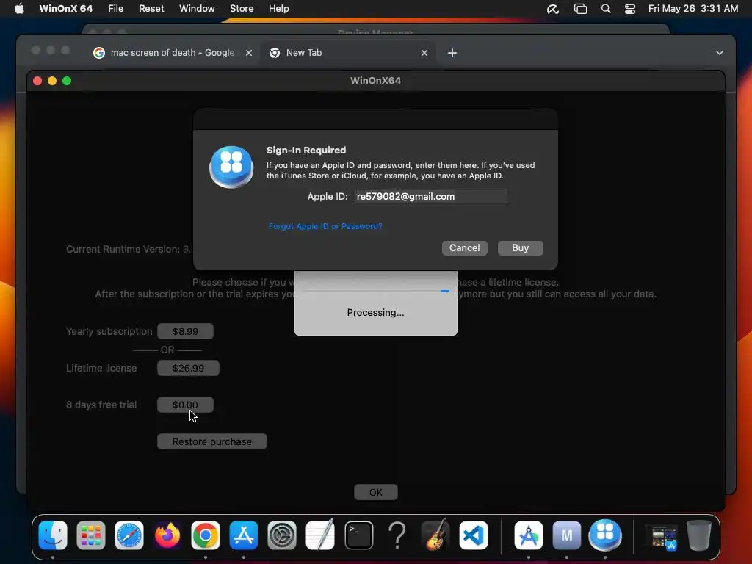Click Buy in the sign-in dialog
Viewport: 752px width, 564px height.
click(521, 248)
